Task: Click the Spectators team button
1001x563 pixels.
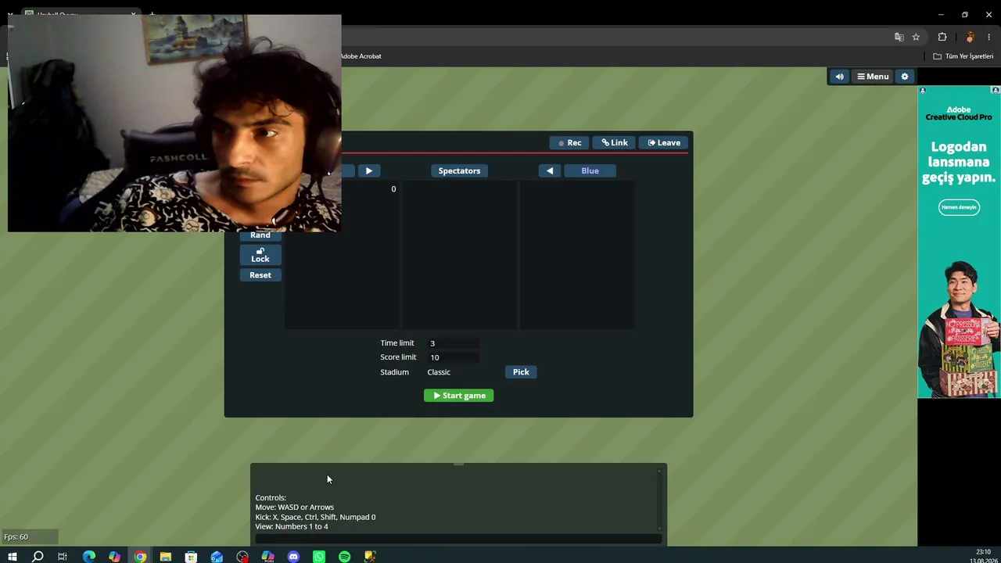Action: [x=459, y=170]
